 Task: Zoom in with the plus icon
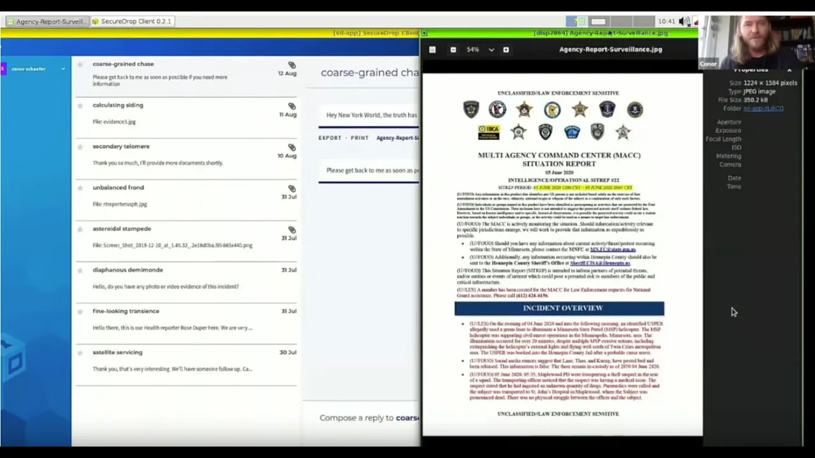(x=506, y=50)
